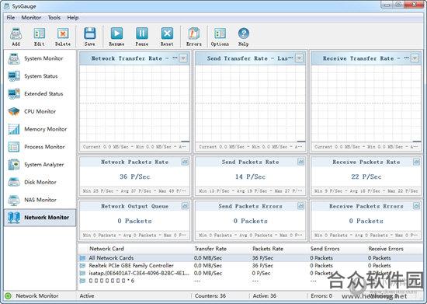The image size is (427, 304).
Task: Click the Active: 36 status bar entry
Action: click(x=265, y=295)
